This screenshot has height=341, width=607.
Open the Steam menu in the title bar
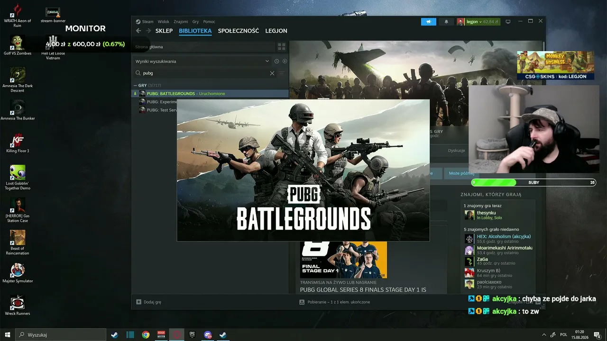click(x=145, y=22)
